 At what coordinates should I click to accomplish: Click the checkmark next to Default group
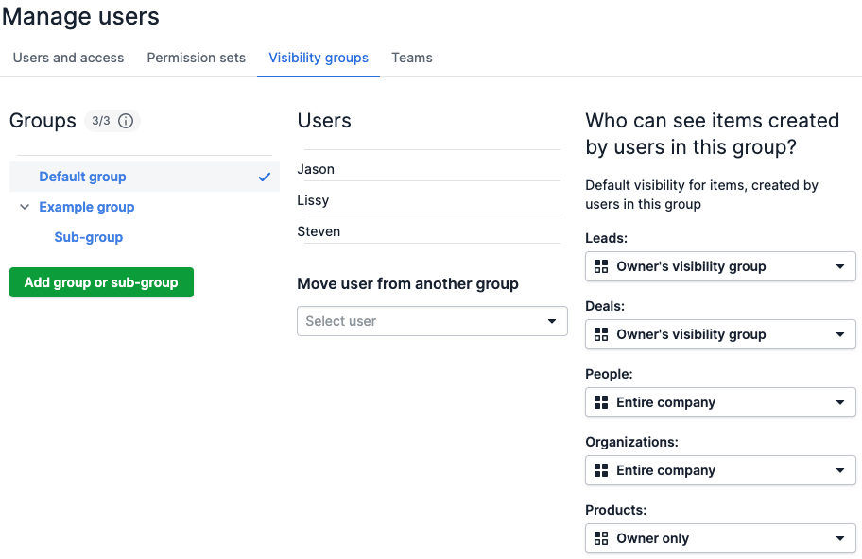[x=265, y=176]
